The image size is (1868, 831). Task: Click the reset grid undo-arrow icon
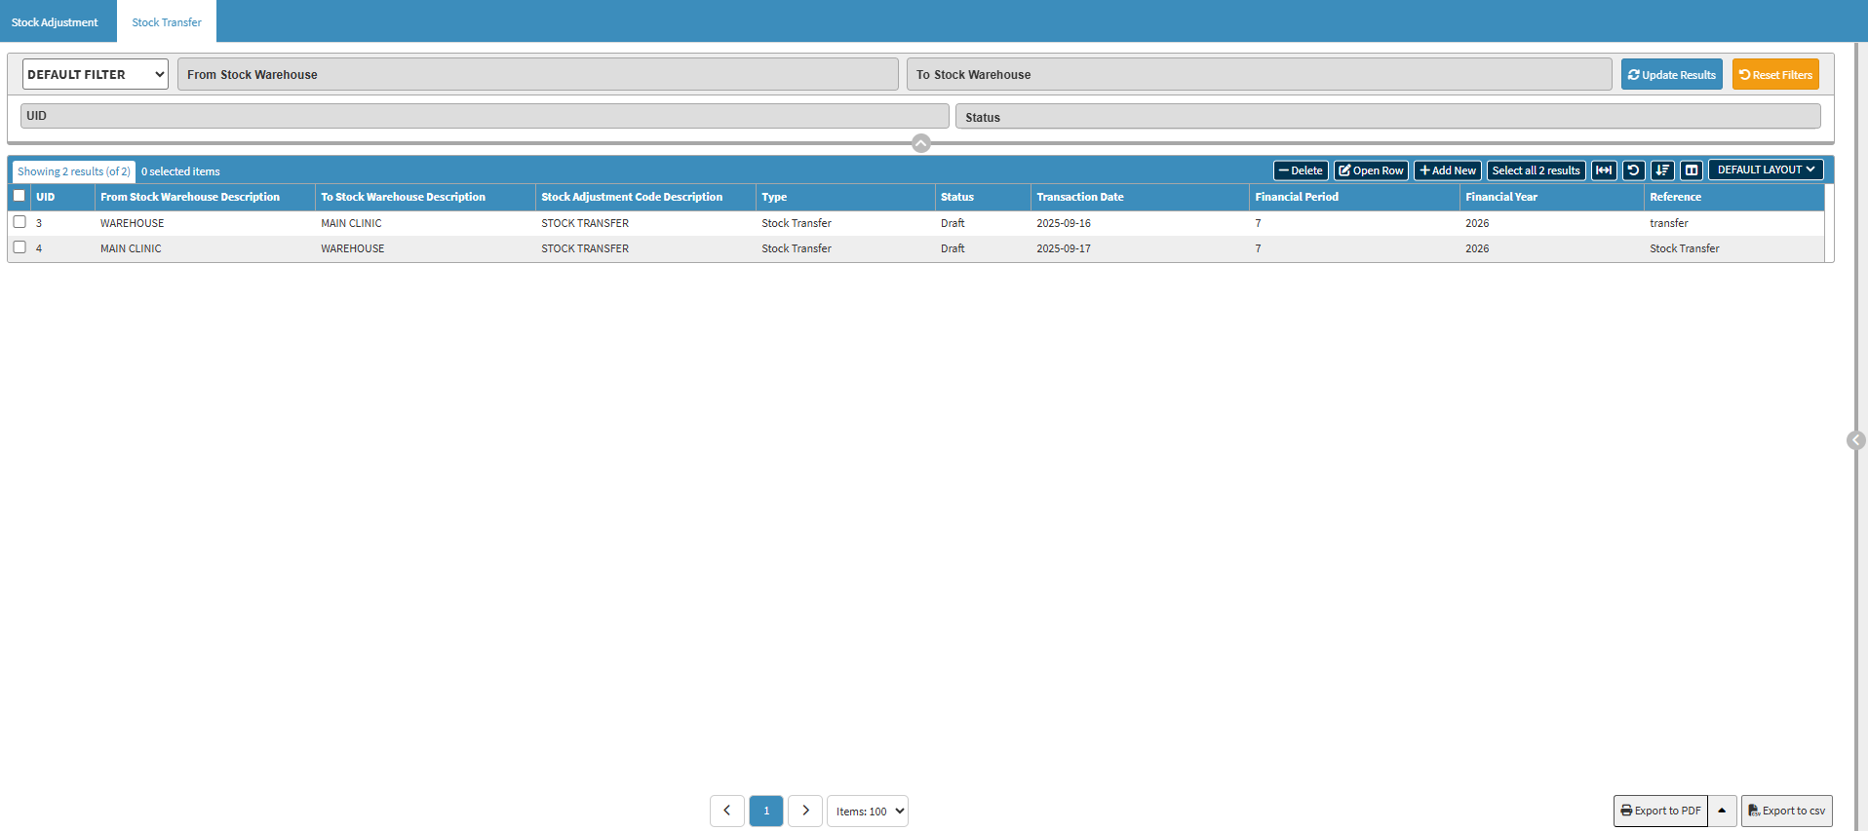click(1633, 170)
